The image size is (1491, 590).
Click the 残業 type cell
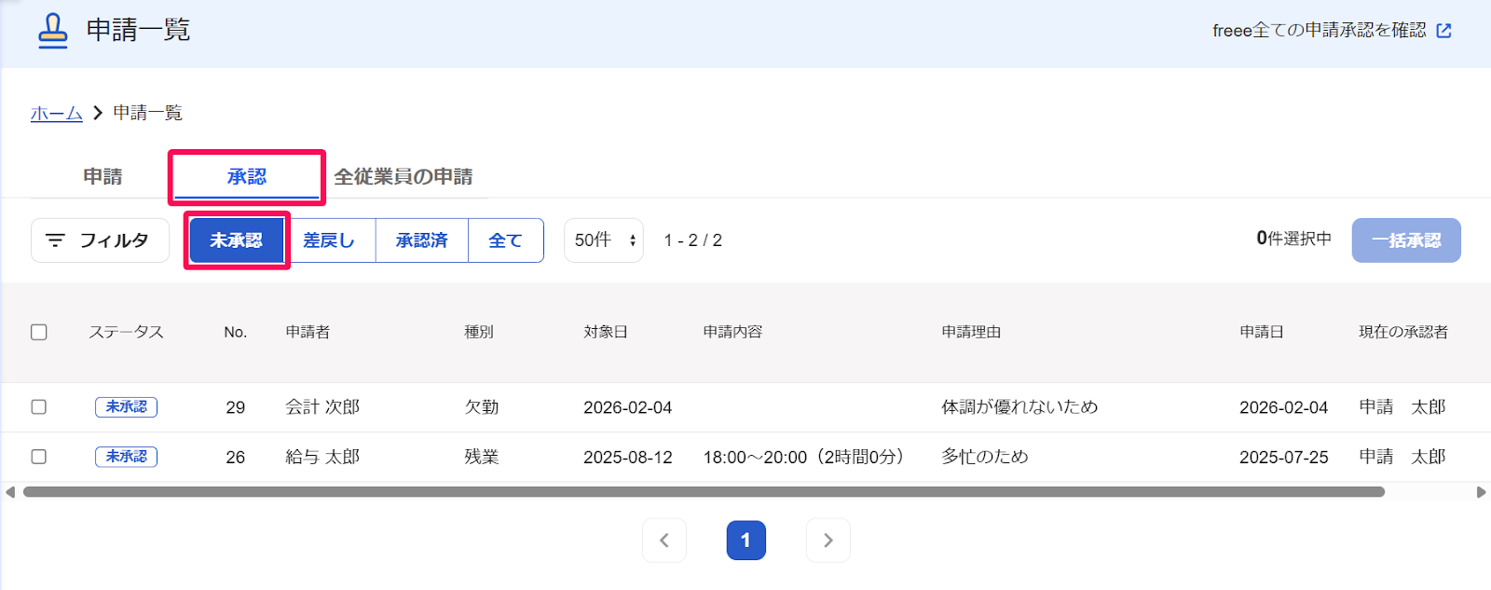[482, 457]
